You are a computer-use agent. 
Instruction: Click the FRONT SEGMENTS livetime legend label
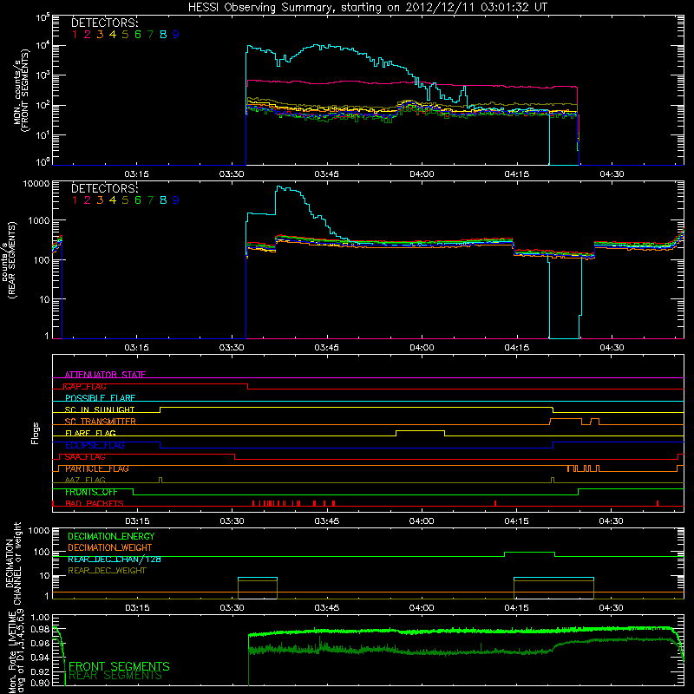pyautogui.click(x=119, y=666)
